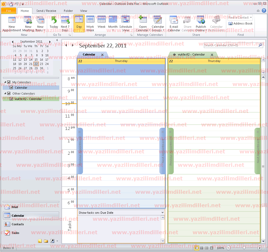Viewport: 268px width, 252px height.
Task: Open the Send / Receive tab
Action: 46,11
